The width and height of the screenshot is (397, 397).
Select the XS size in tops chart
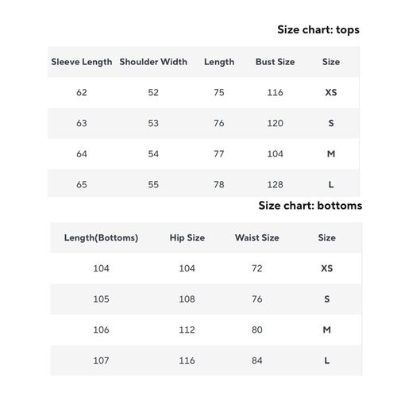coord(331,92)
